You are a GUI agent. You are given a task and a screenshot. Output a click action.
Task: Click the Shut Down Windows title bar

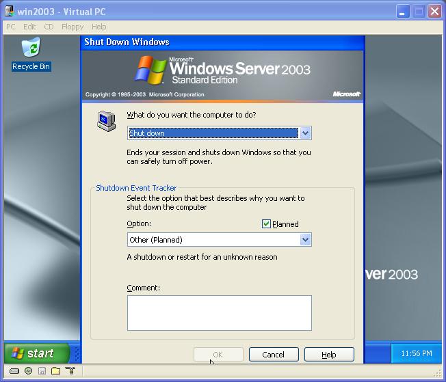pos(222,42)
